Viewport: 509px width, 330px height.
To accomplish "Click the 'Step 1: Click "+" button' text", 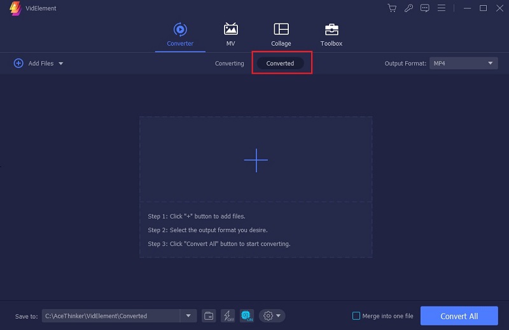I will [x=197, y=216].
